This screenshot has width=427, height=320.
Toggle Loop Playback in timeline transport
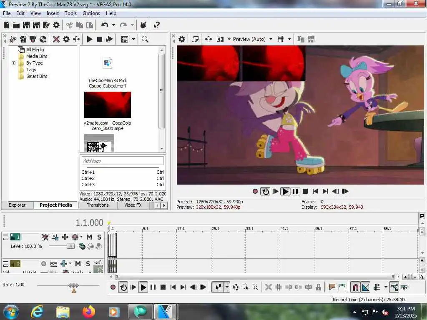point(123,287)
